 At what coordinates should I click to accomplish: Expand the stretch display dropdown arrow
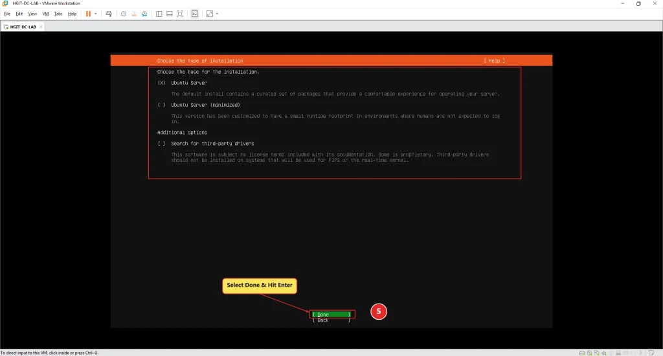217,14
